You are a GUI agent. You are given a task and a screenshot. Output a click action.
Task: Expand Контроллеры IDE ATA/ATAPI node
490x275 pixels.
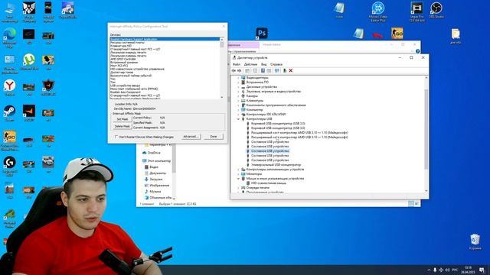[238, 115]
